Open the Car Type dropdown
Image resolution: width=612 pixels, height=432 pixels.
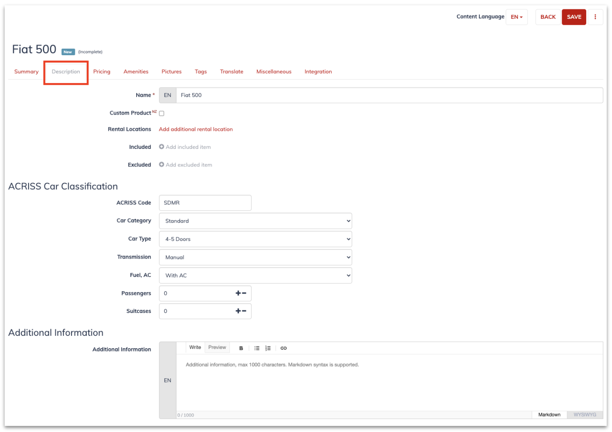255,239
